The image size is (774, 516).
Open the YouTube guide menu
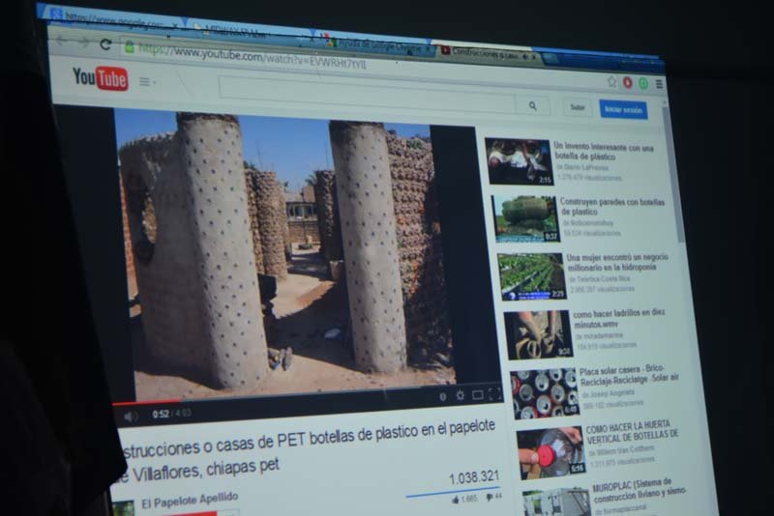click(x=146, y=82)
